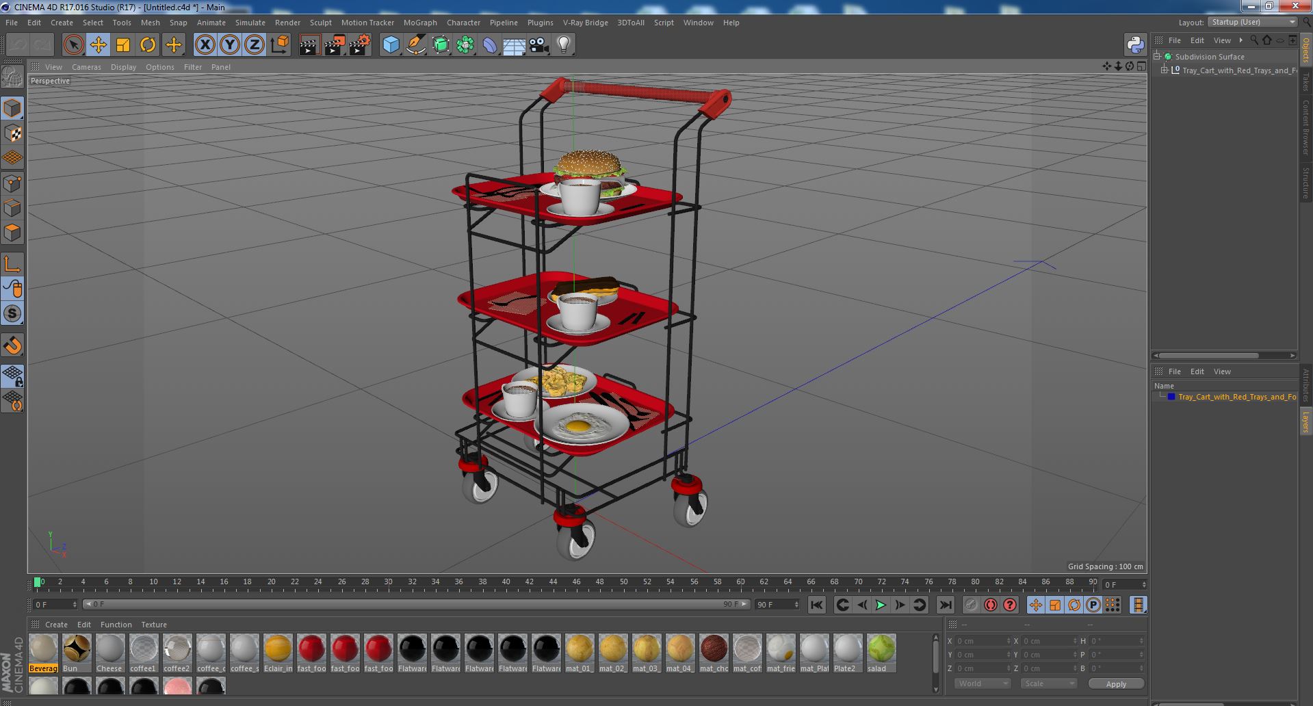This screenshot has height=706, width=1313.
Task: Open the Simulate menu
Action: [250, 23]
